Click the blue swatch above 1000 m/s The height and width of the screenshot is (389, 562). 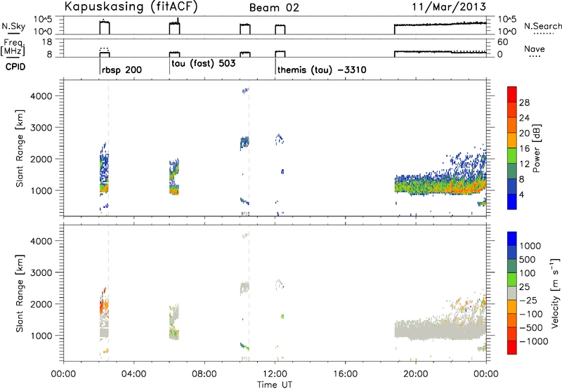[x=512, y=239]
